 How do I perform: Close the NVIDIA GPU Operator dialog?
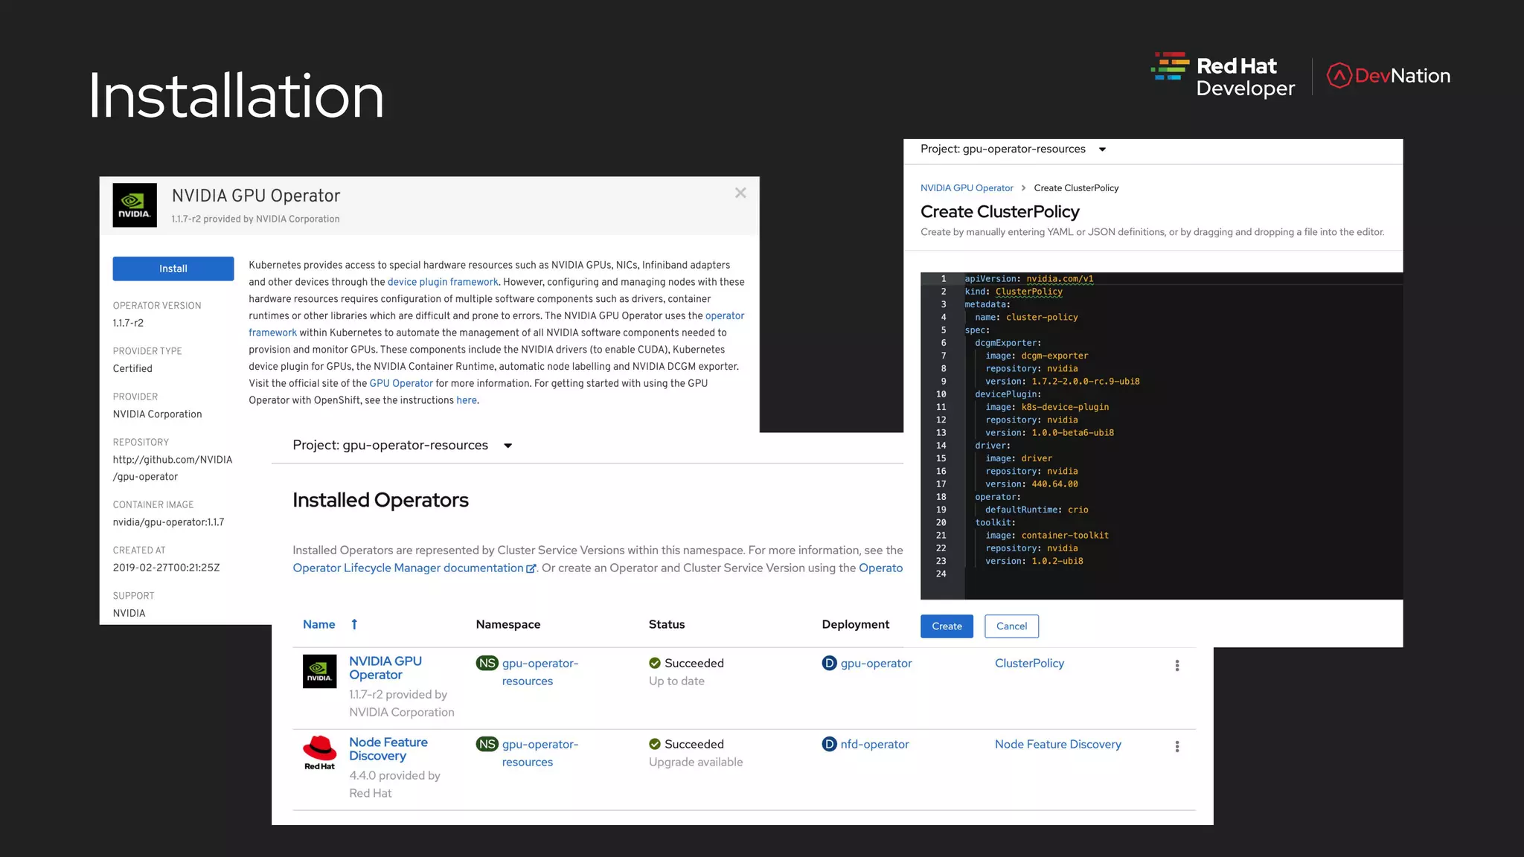[x=740, y=193]
